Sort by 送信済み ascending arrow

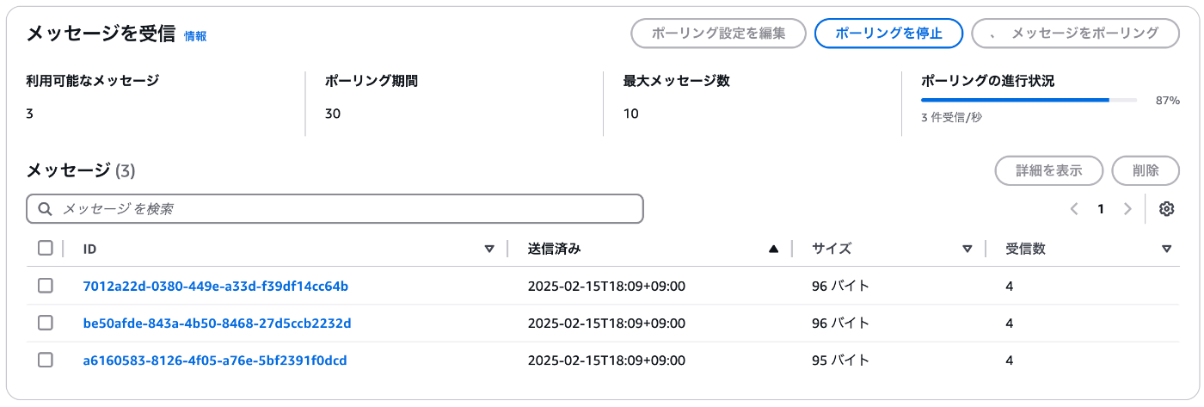pos(773,250)
